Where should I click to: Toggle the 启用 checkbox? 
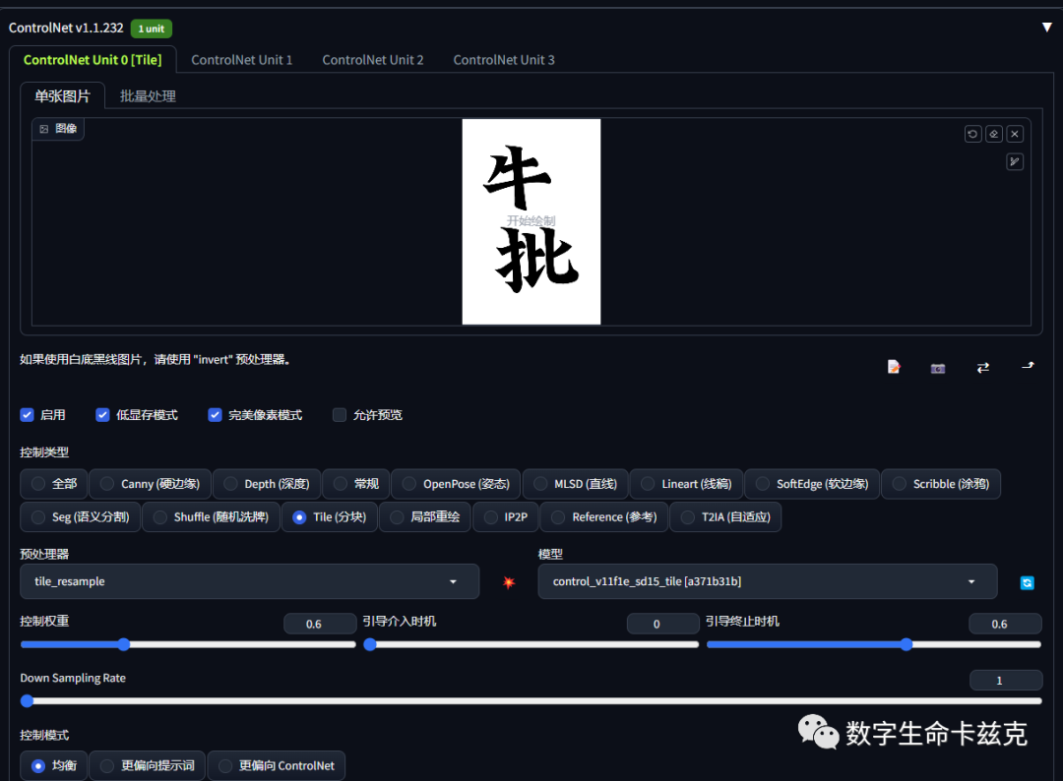pyautogui.click(x=28, y=415)
